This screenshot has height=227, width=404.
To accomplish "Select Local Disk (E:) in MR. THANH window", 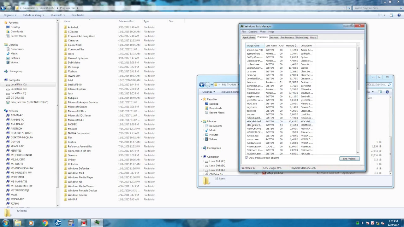I will tap(217, 170).
